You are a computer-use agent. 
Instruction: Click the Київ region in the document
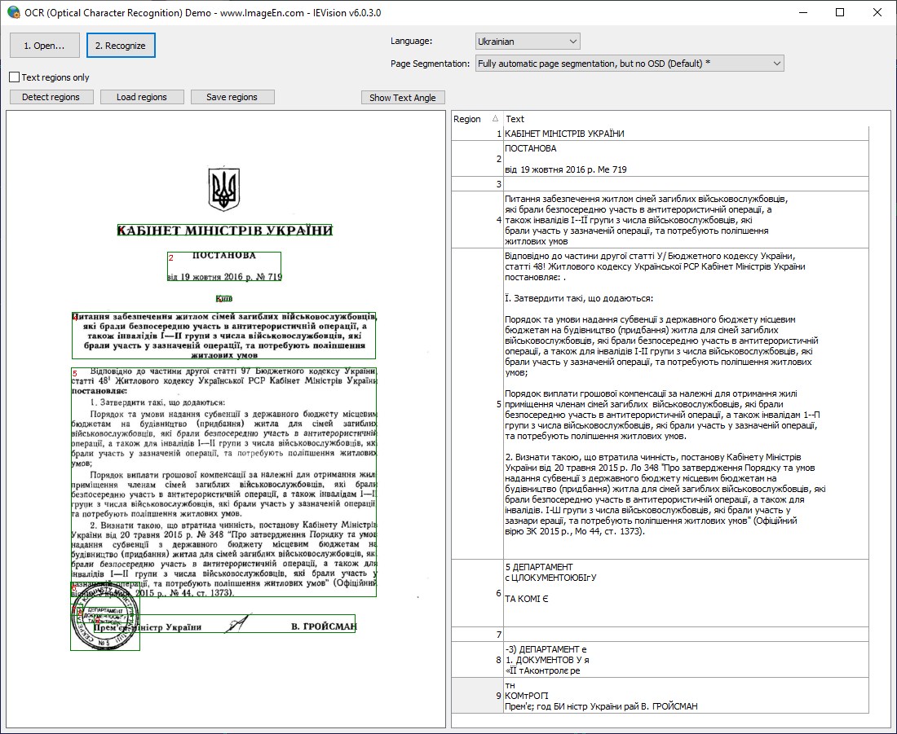pyautogui.click(x=224, y=298)
